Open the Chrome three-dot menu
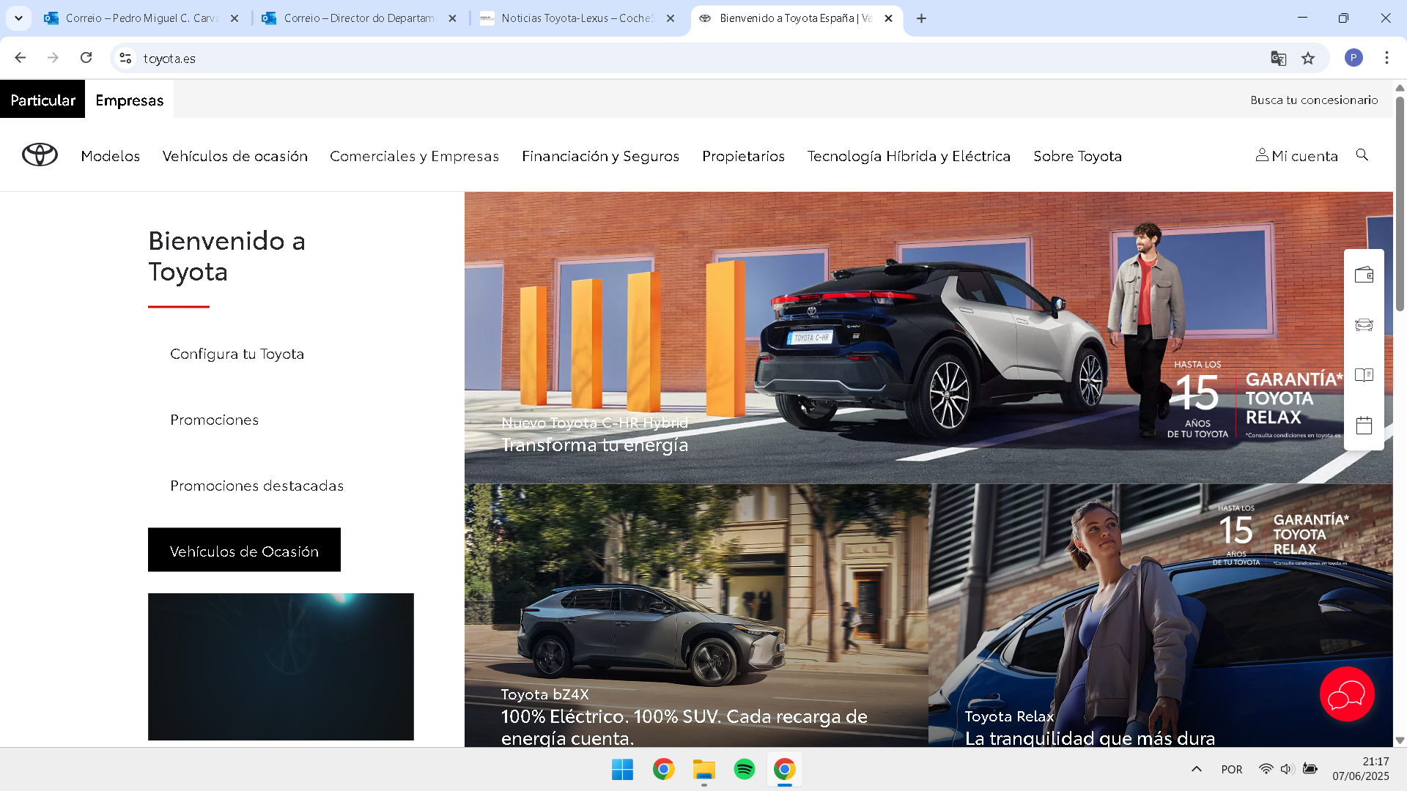This screenshot has width=1407, height=791. tap(1386, 58)
